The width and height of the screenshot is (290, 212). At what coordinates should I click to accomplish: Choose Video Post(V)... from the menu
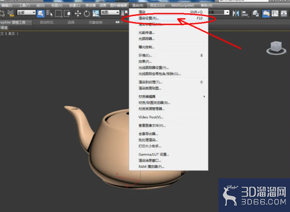click(x=168, y=117)
